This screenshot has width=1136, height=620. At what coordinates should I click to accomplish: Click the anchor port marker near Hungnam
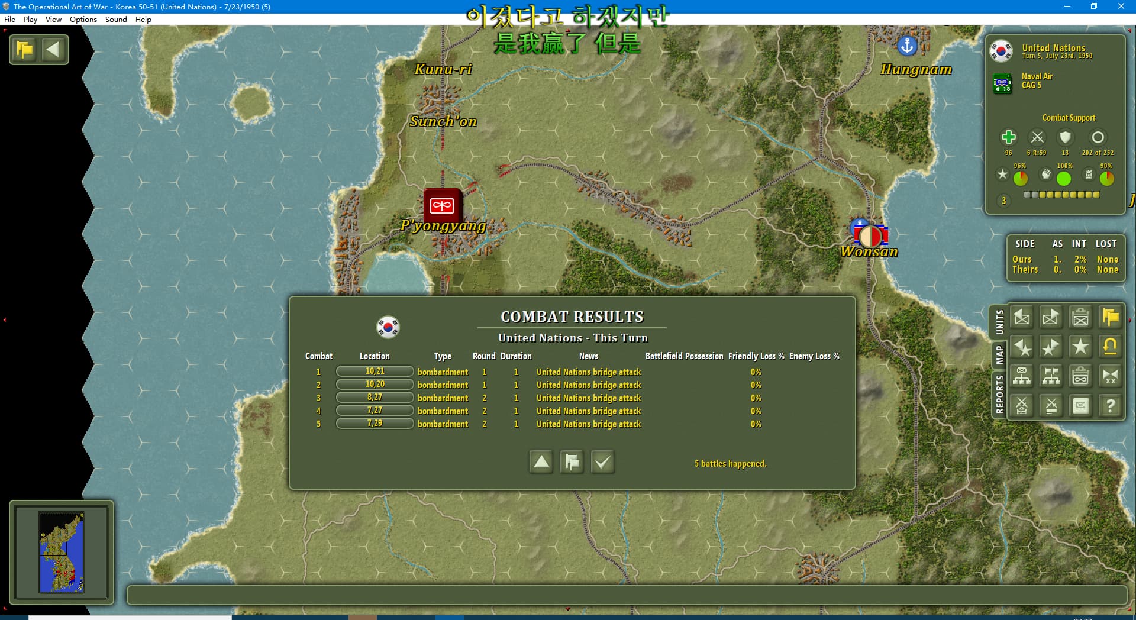pos(907,45)
